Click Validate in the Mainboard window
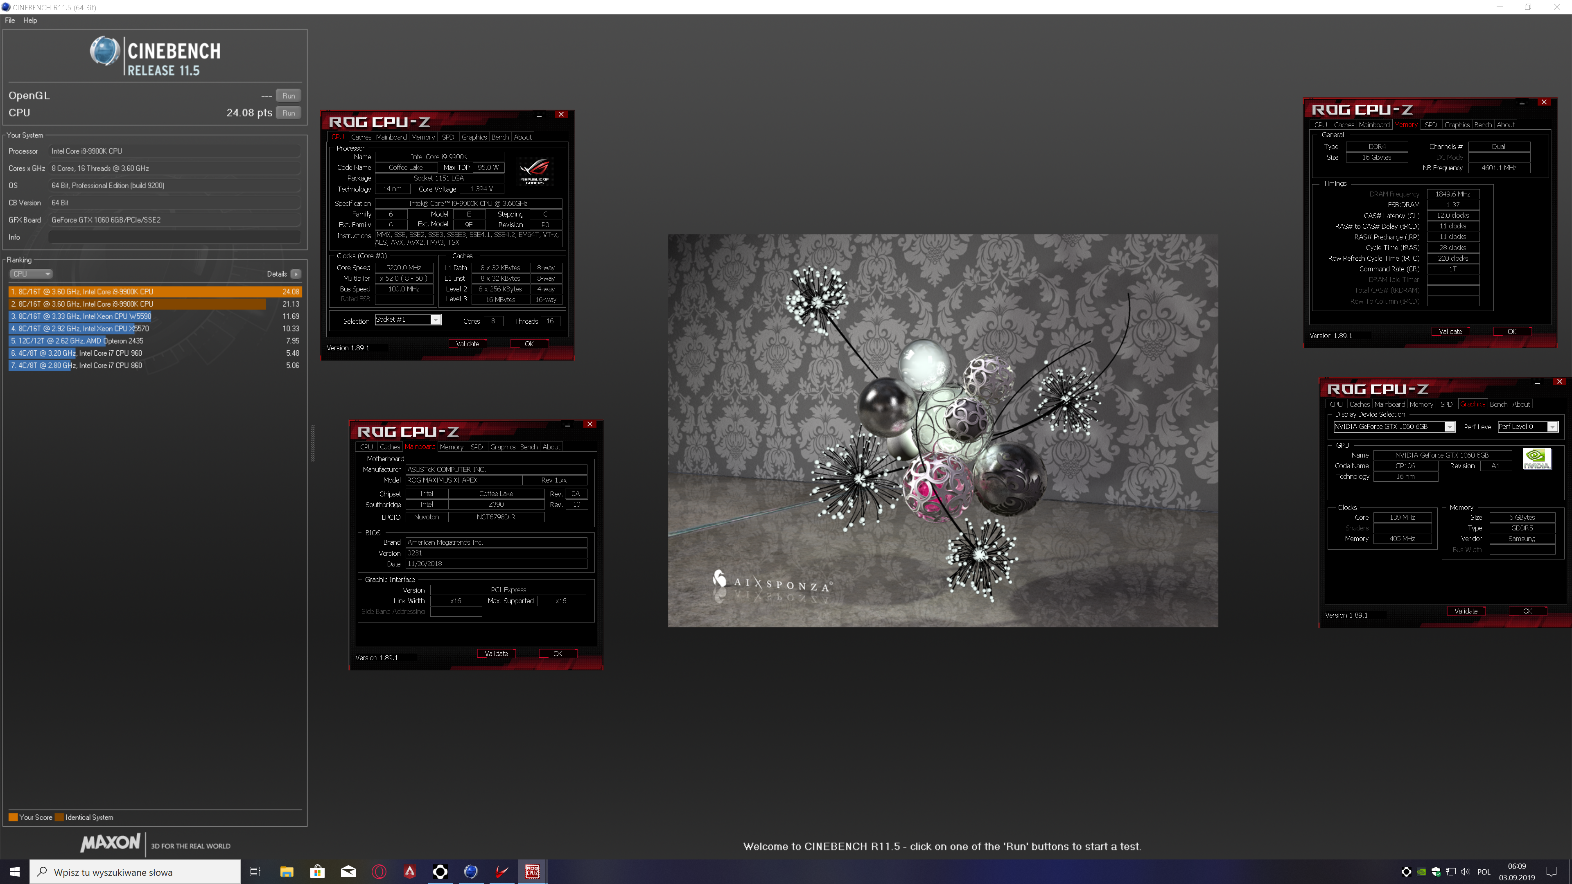The height and width of the screenshot is (884, 1572). tap(496, 654)
